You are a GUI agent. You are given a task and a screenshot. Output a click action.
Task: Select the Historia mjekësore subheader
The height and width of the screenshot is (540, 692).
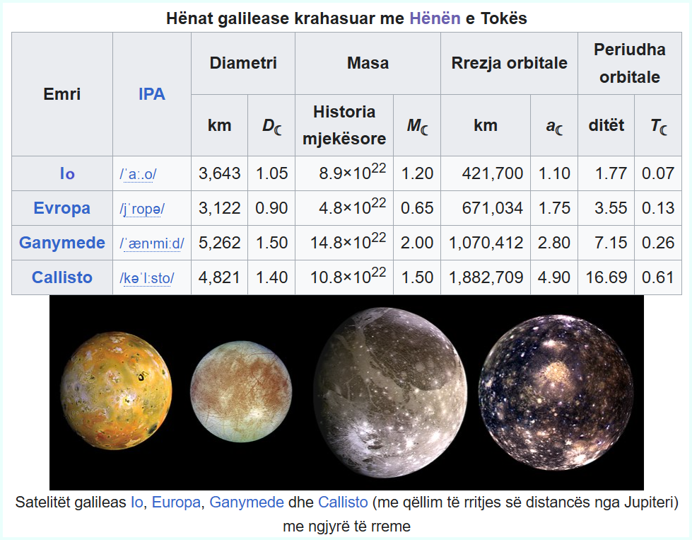pos(344,125)
